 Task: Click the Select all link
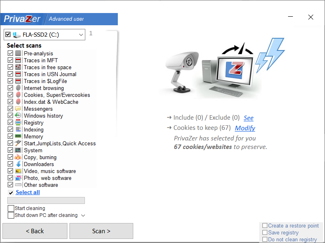point(28,192)
